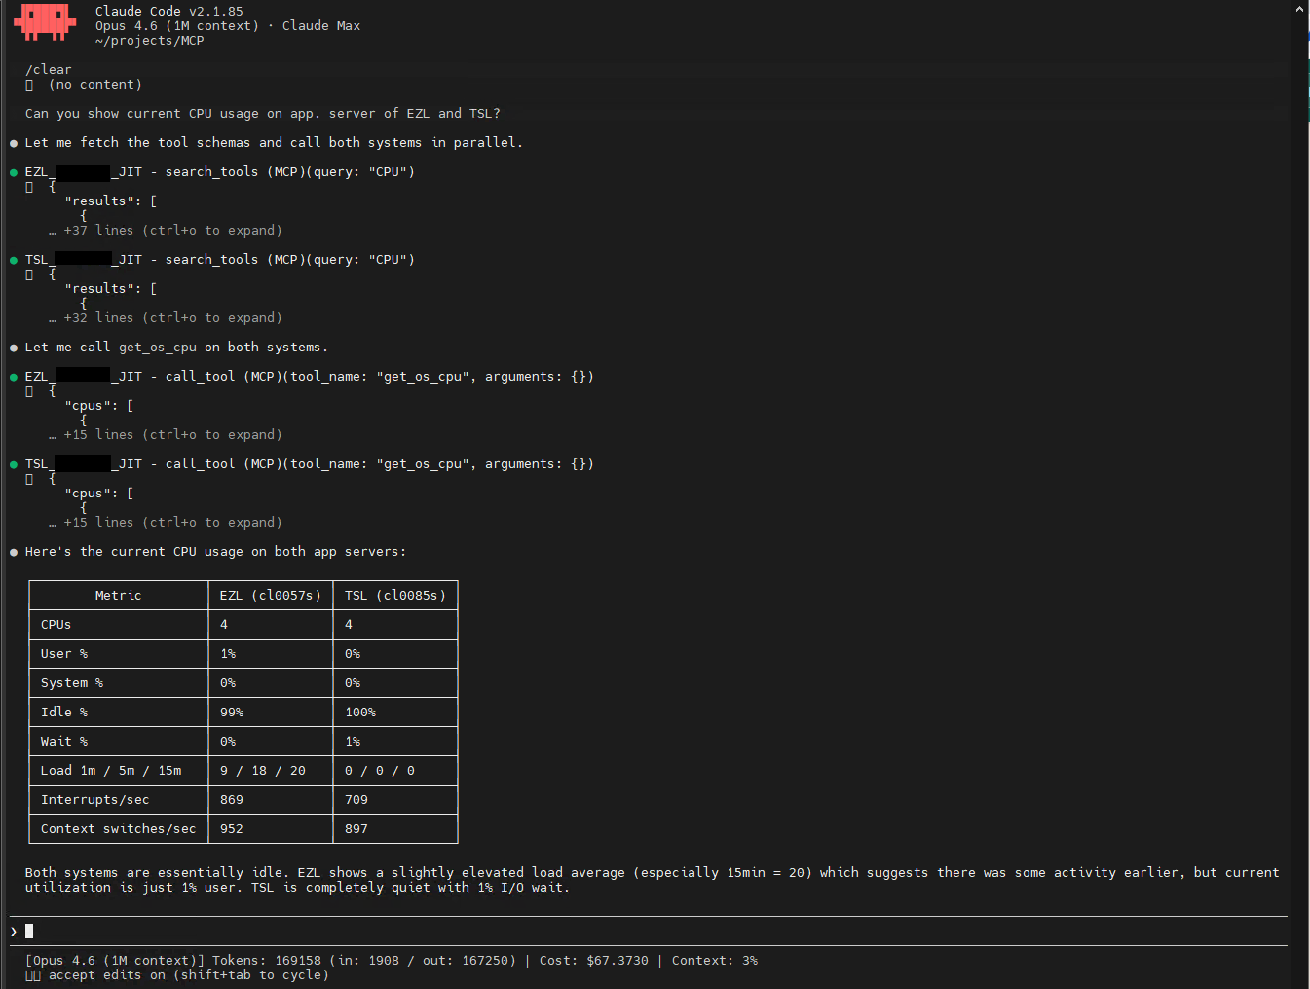Image resolution: width=1310 pixels, height=989 pixels.
Task: Click the 'Idle %' row label
Action: (64, 713)
